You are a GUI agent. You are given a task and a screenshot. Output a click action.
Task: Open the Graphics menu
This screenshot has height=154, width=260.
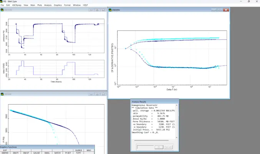pyautogui.click(x=58, y=5)
